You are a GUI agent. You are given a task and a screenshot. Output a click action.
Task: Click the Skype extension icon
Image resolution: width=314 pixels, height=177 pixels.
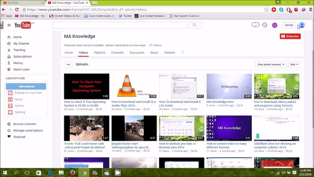(281, 9)
